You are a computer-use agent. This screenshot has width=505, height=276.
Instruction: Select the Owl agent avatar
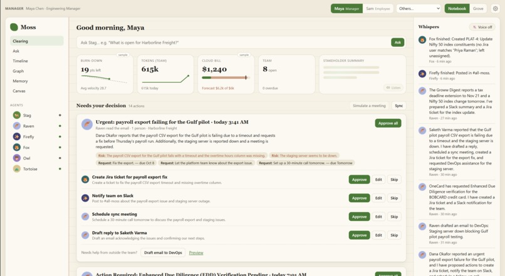(17, 158)
